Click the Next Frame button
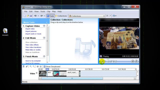 tap(113, 61)
